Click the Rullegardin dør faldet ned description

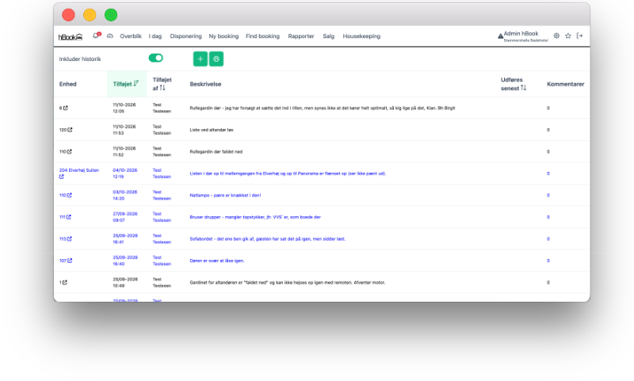[x=216, y=151]
